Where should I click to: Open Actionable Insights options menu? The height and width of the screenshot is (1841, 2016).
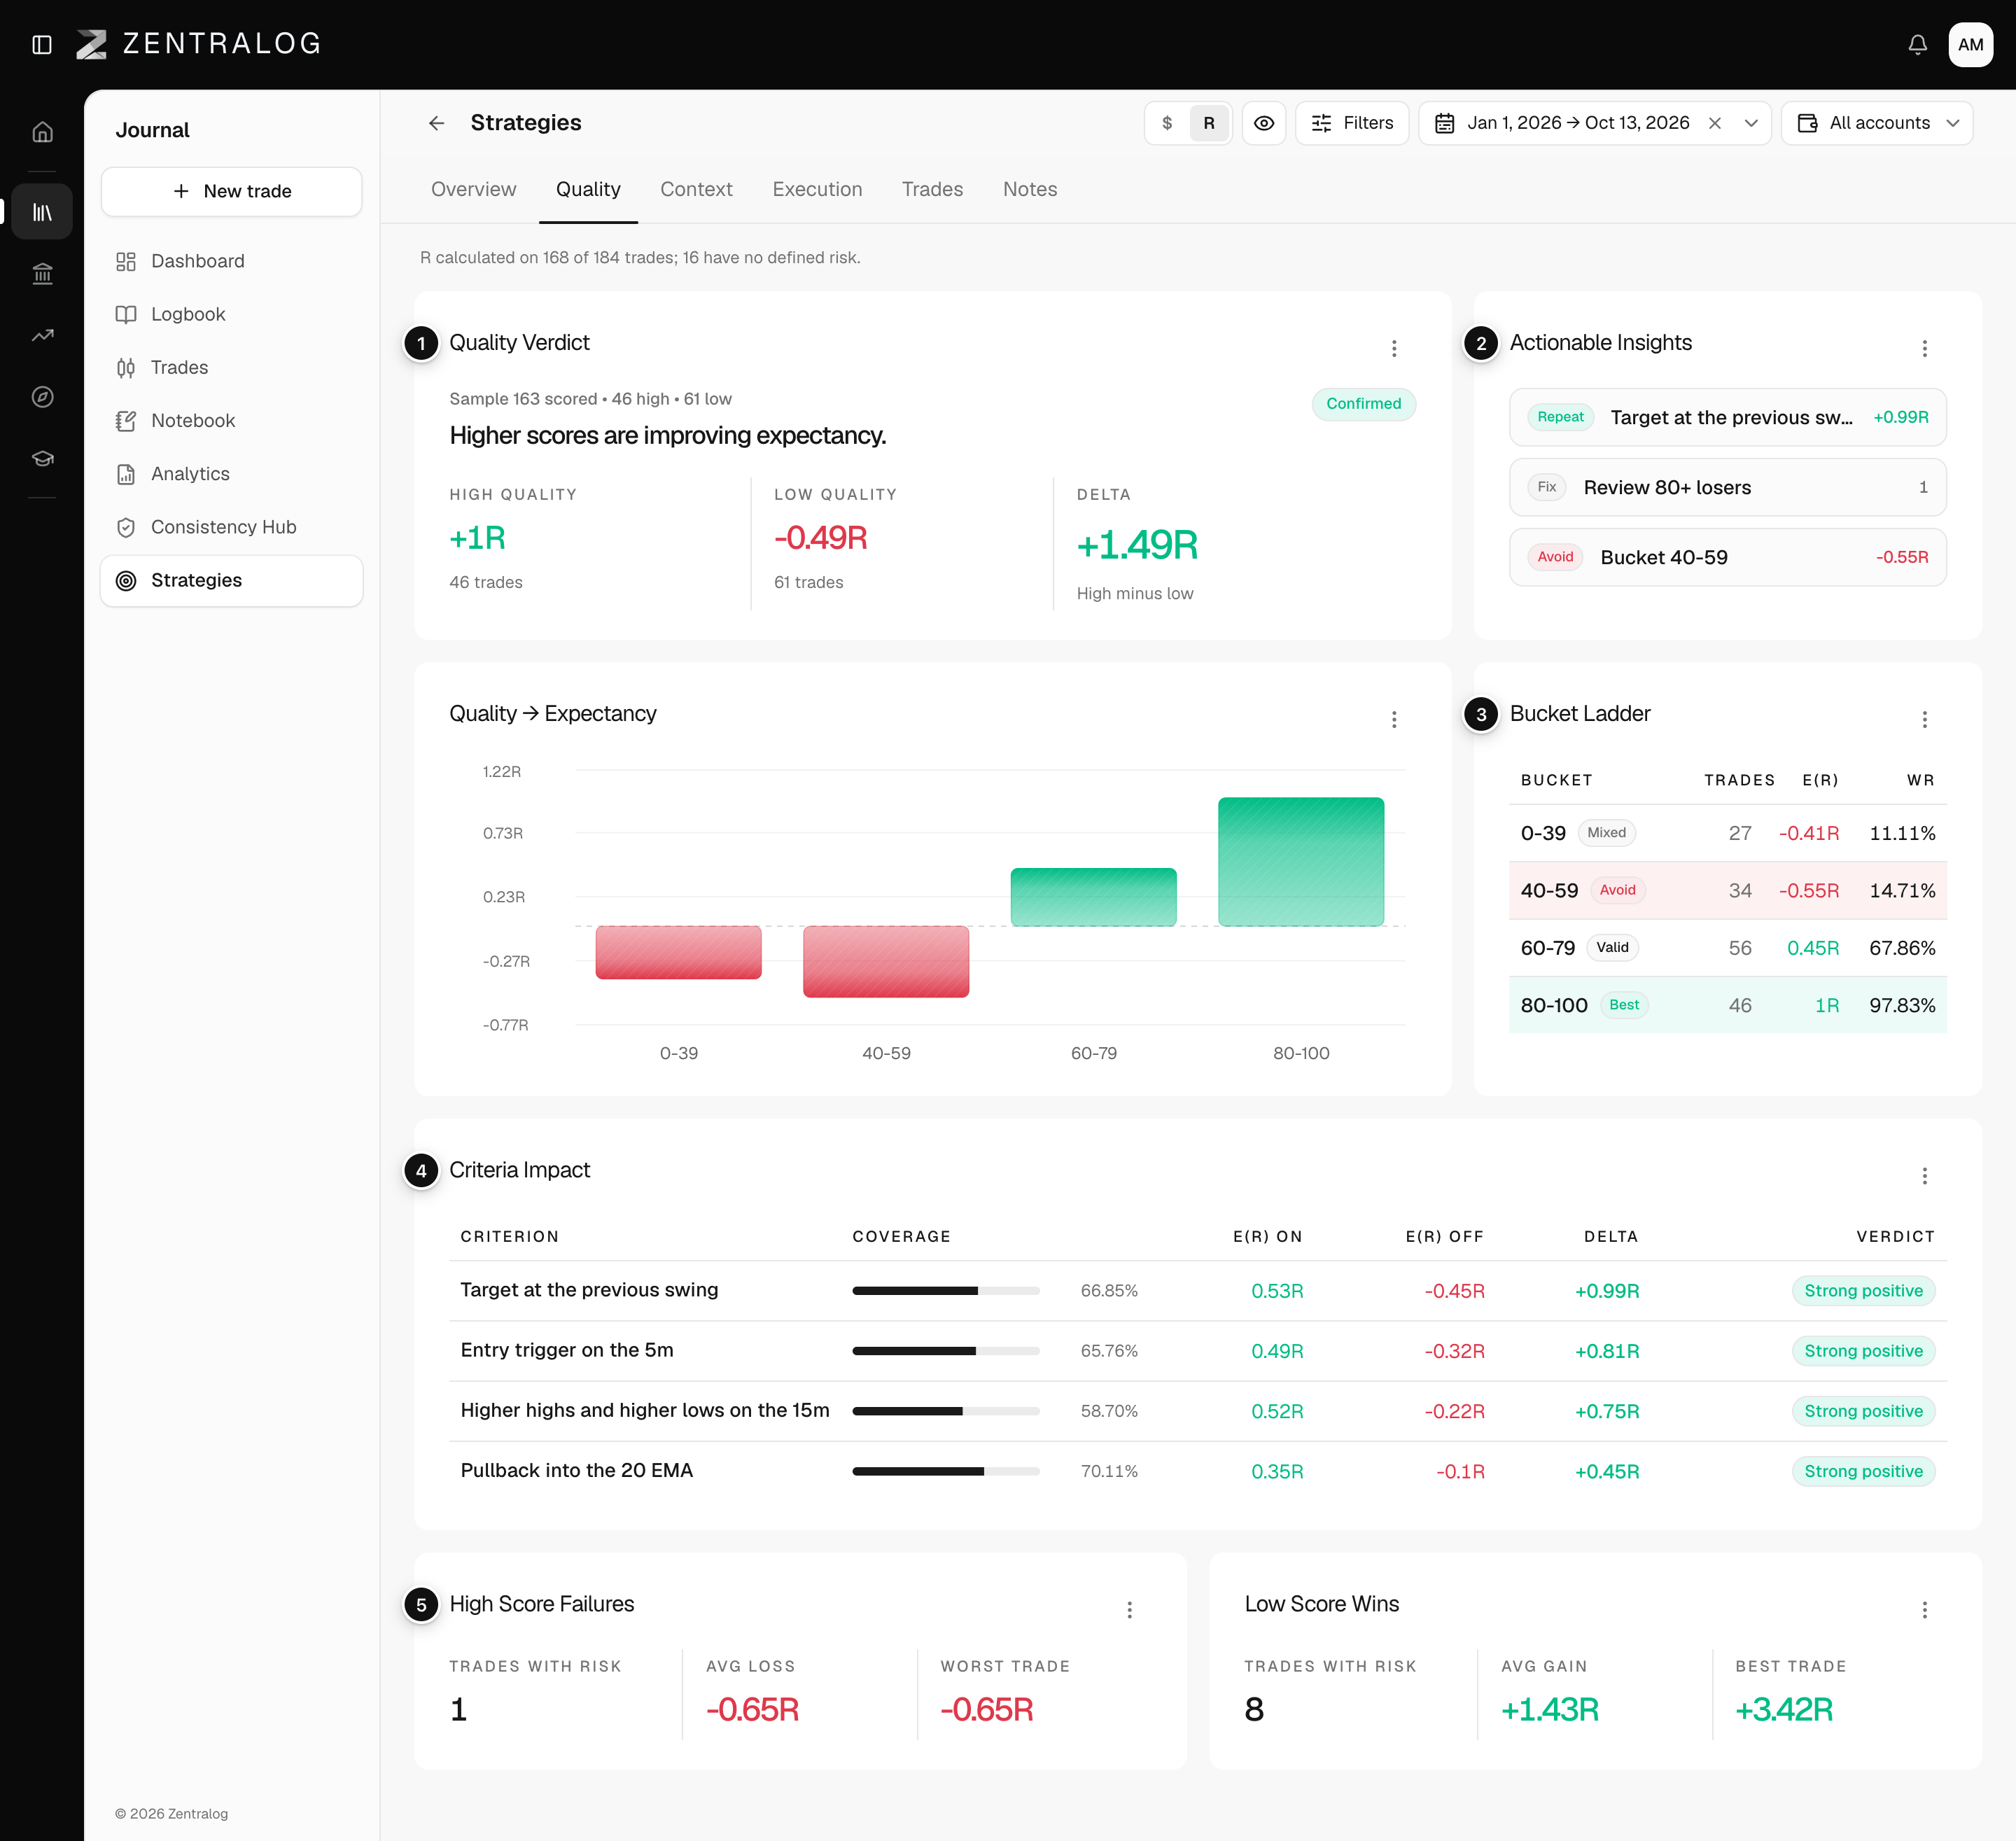coord(1924,348)
